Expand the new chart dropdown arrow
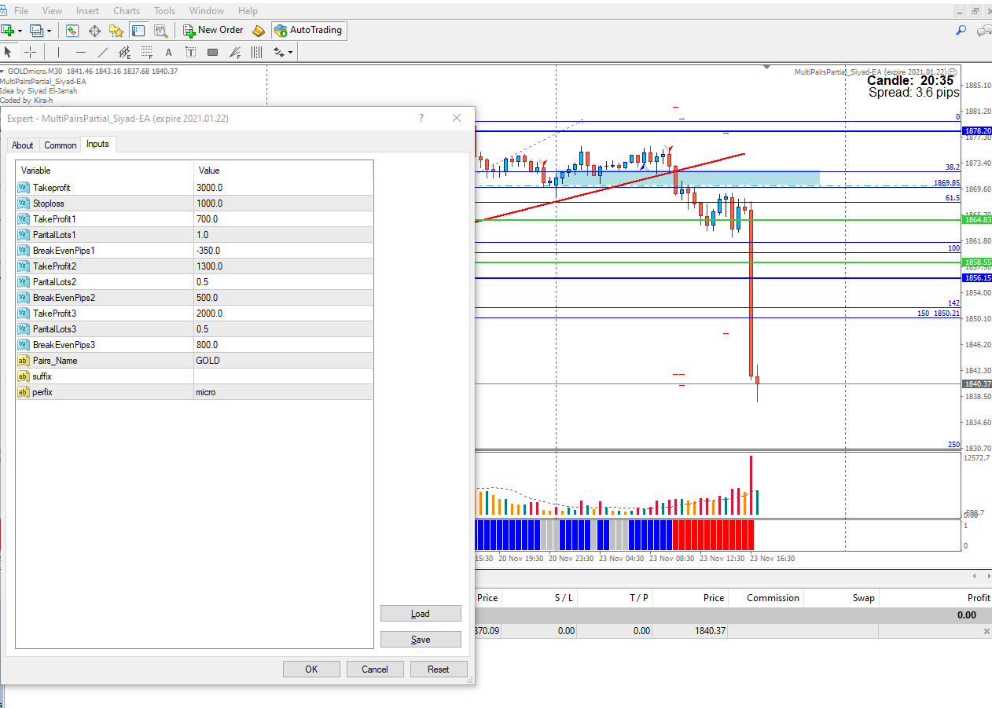The width and height of the screenshot is (992, 708). (20, 31)
